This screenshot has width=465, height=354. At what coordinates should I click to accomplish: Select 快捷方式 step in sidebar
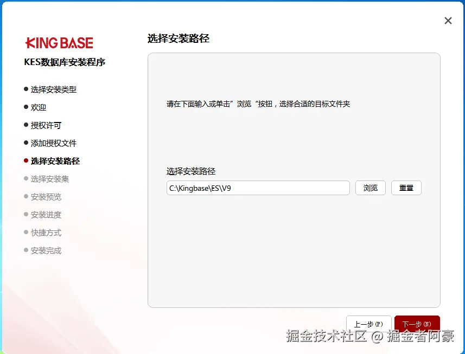pyautogui.click(x=42, y=233)
